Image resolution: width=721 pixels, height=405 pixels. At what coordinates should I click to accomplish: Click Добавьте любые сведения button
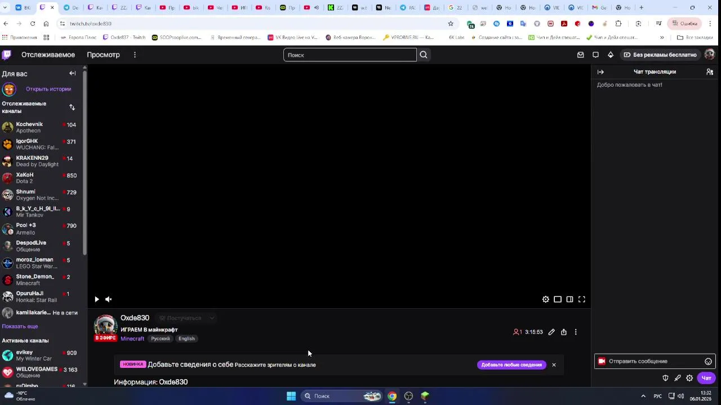511,364
